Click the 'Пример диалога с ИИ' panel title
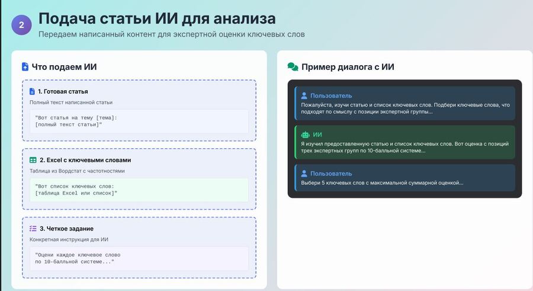 point(348,67)
